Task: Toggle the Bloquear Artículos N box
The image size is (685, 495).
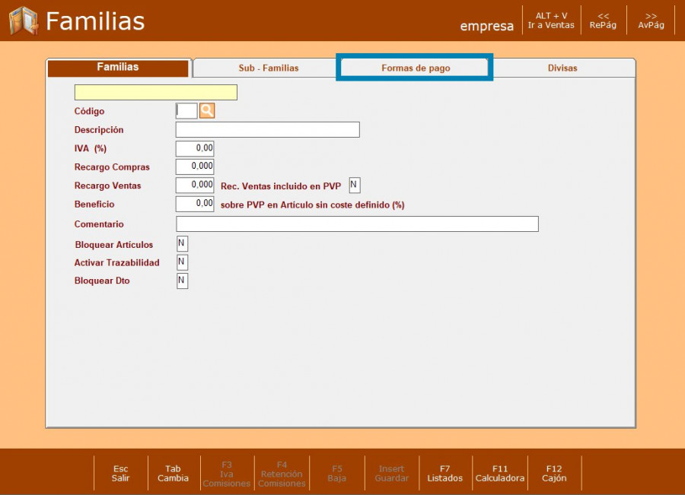Action: pos(182,244)
